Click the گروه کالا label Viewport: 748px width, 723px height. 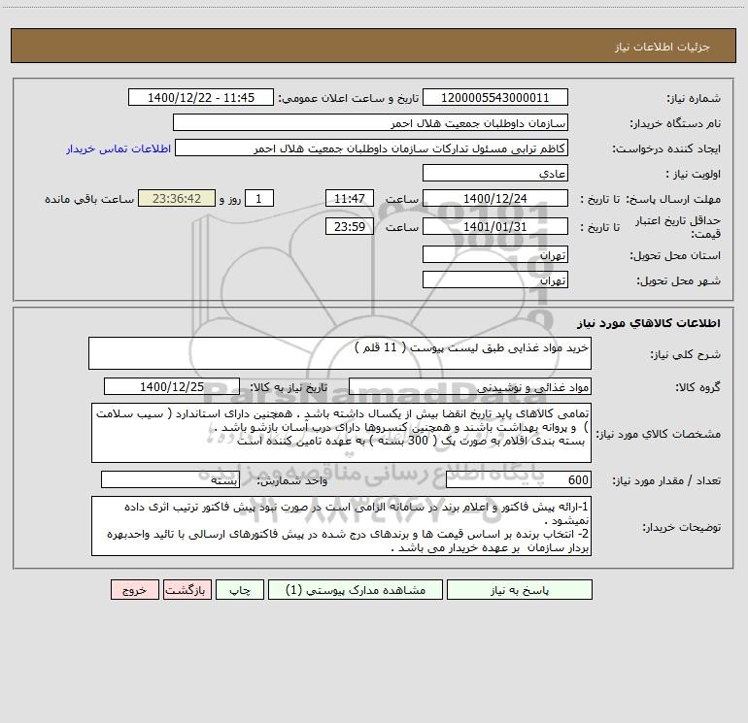click(x=697, y=387)
